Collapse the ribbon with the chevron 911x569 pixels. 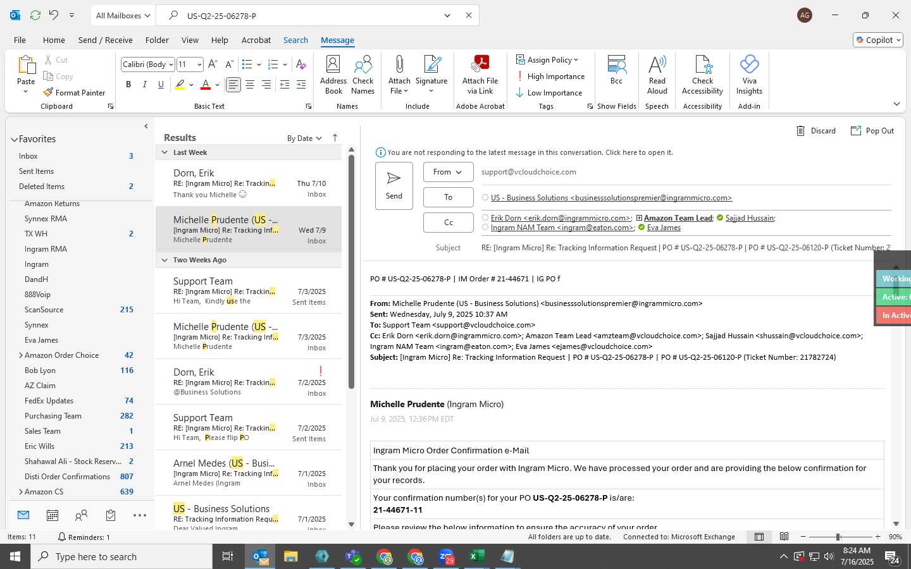coord(896,104)
